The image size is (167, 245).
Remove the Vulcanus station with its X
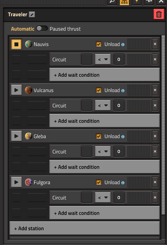pyautogui.click(x=155, y=90)
